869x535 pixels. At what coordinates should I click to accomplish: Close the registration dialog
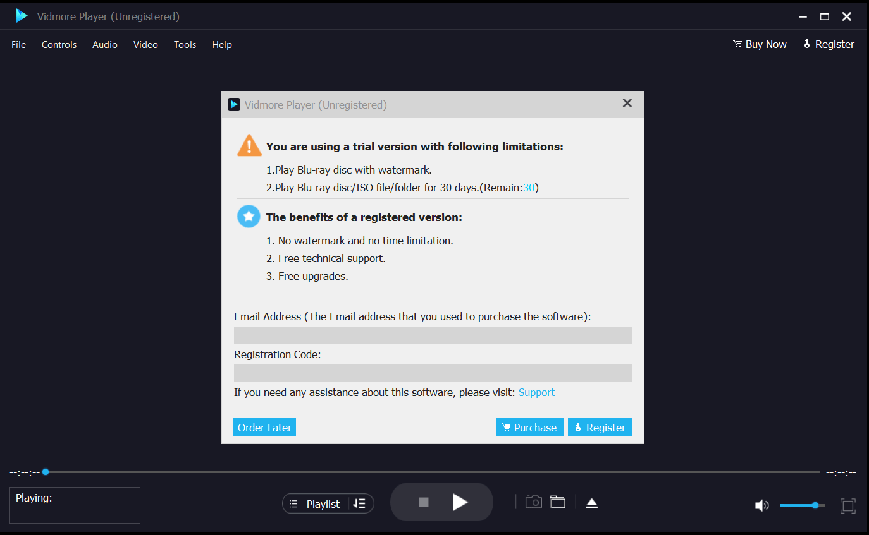(x=627, y=103)
